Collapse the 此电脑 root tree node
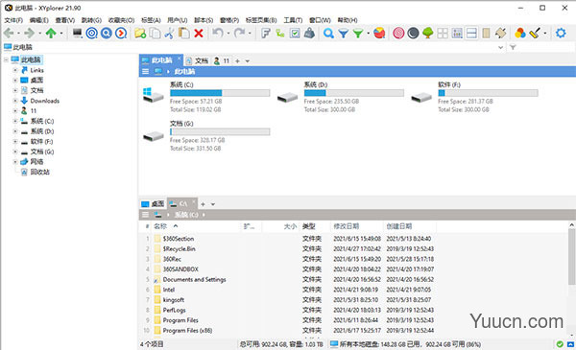 [7, 59]
